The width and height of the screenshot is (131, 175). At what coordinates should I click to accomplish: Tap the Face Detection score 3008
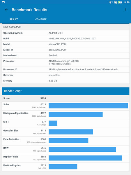point(43,139)
